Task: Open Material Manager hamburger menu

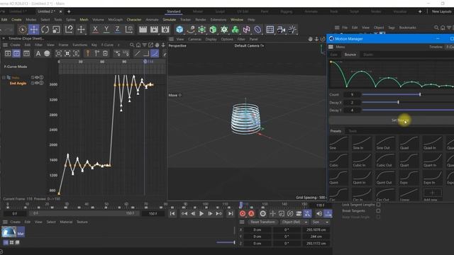Action: [x=5, y=222]
